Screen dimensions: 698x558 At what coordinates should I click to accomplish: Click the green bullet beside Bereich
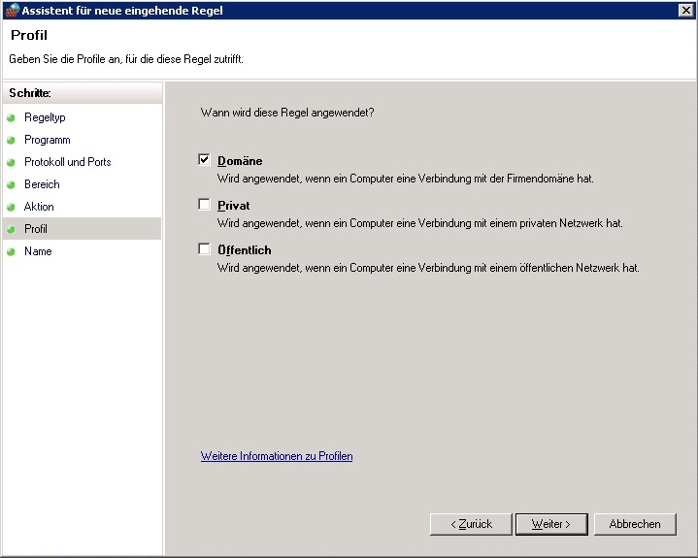point(12,184)
